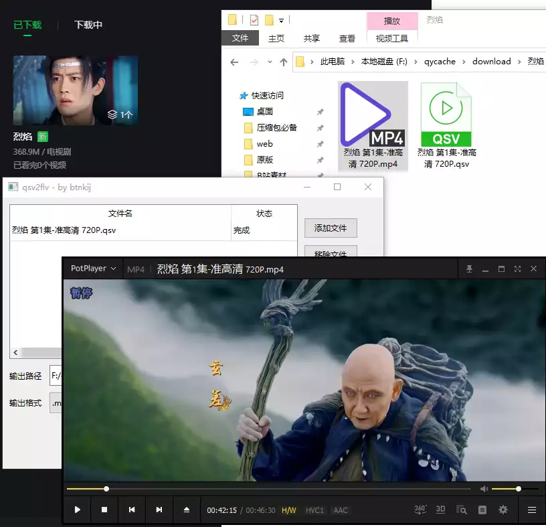
Task: Click the elapsed time 00:42:15
Action: [x=222, y=510]
